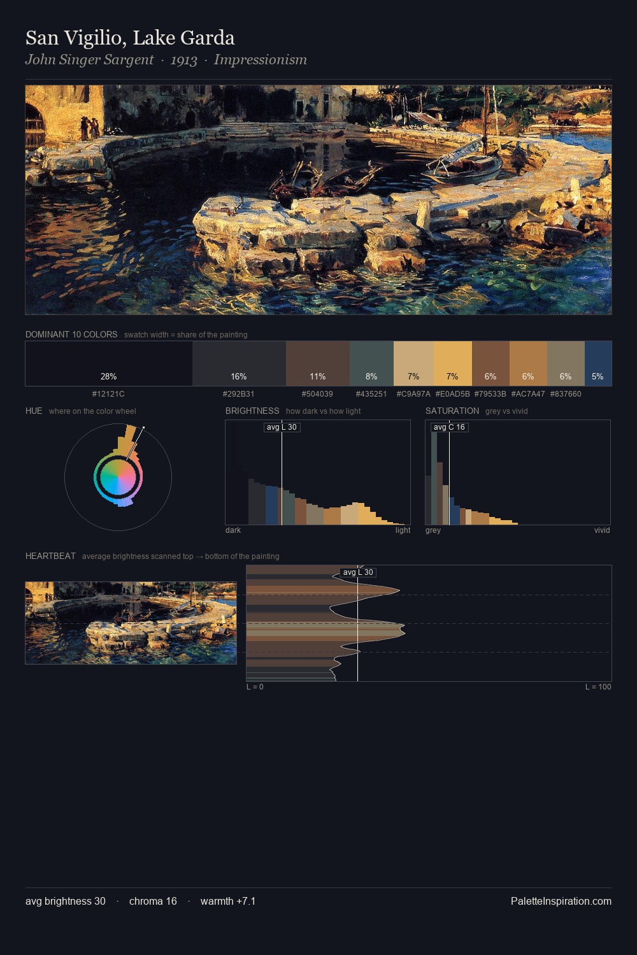
Task: Select the dark blue 5% swatch
Action: coord(598,364)
